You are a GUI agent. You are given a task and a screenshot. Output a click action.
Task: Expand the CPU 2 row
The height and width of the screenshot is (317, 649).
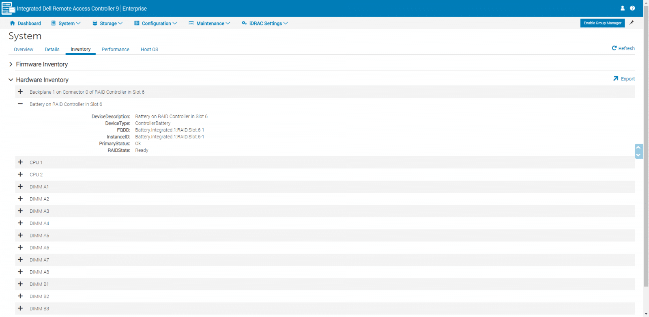point(20,174)
